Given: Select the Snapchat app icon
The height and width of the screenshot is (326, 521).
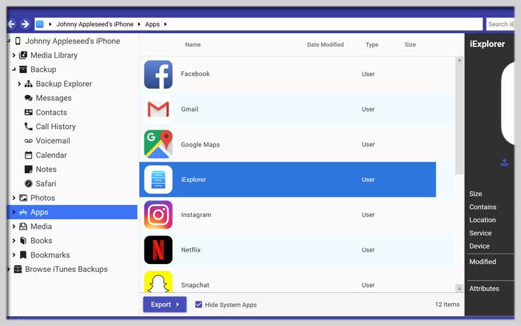Looking at the screenshot, I should pos(158,282).
